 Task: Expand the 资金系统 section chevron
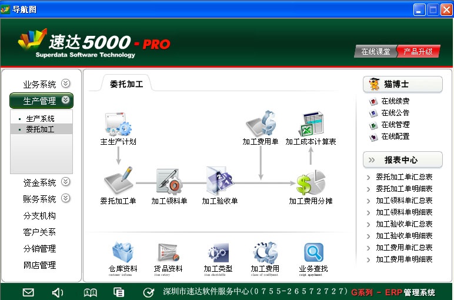(x=66, y=182)
